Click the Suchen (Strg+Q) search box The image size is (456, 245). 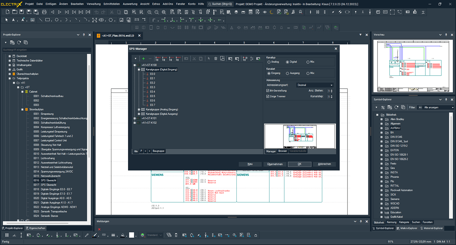(220, 4)
